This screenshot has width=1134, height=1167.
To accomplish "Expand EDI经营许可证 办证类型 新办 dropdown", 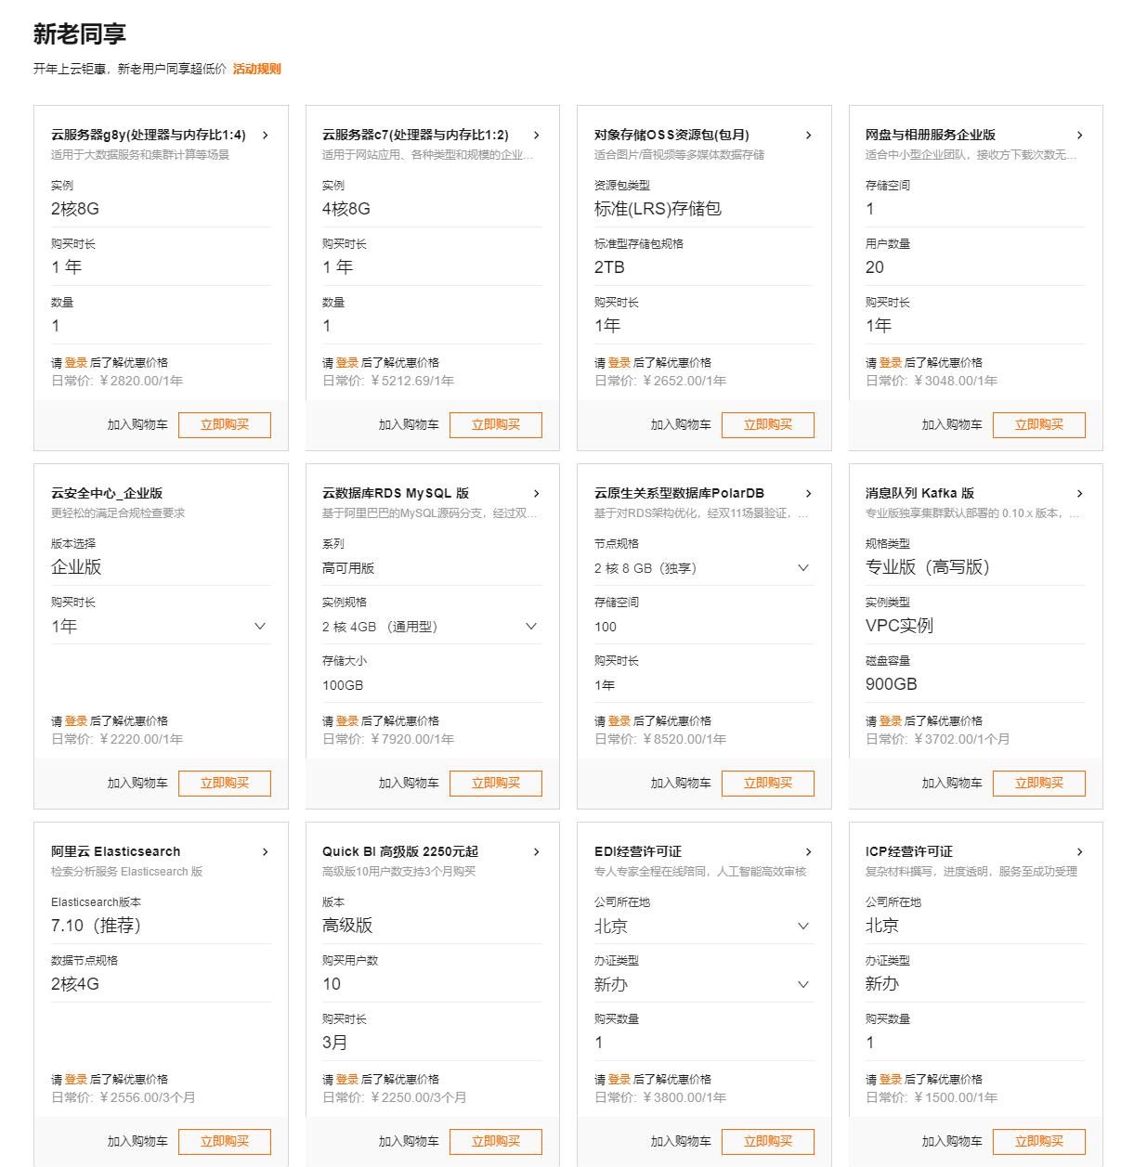I will point(704,985).
